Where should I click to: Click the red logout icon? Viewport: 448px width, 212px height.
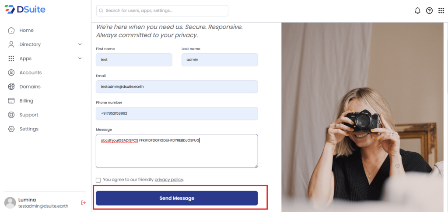click(x=84, y=202)
